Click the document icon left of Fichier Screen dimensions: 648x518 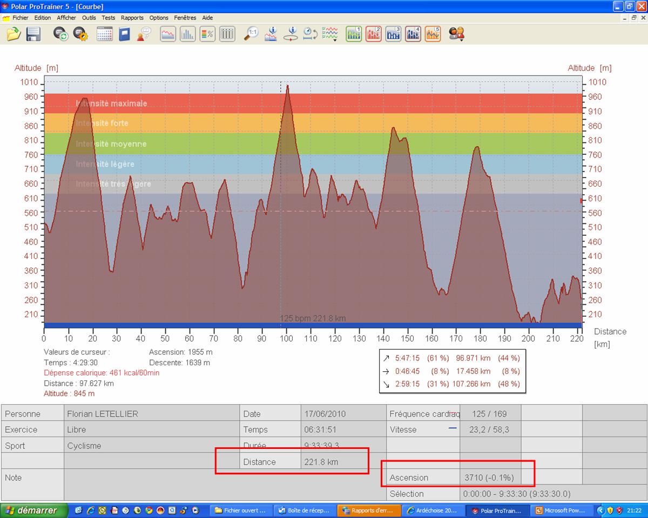[6, 18]
